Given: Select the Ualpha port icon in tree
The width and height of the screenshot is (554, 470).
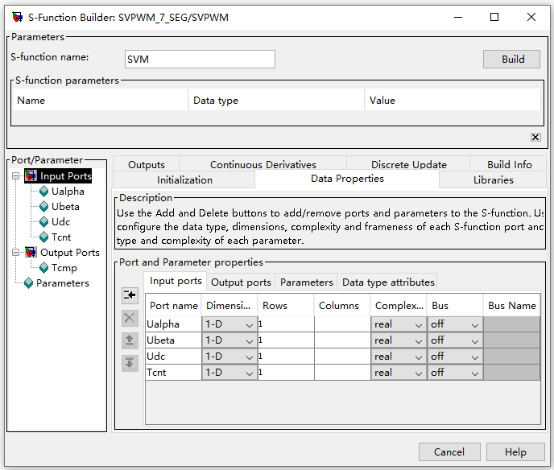Looking at the screenshot, I should pyautogui.click(x=44, y=192).
